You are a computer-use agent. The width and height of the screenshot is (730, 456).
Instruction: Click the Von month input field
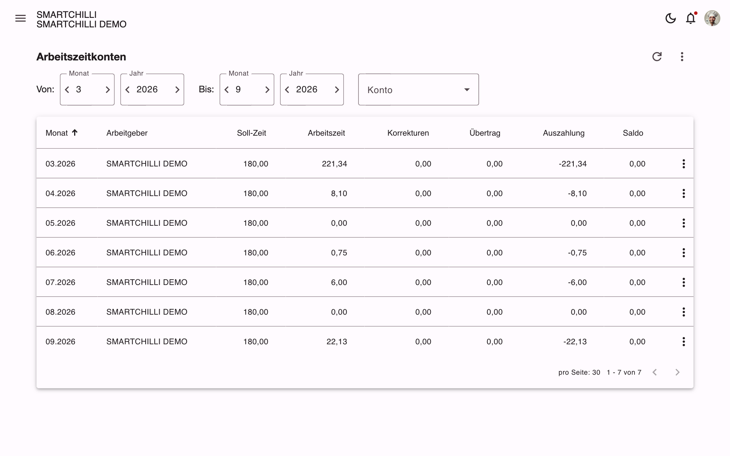coord(87,90)
